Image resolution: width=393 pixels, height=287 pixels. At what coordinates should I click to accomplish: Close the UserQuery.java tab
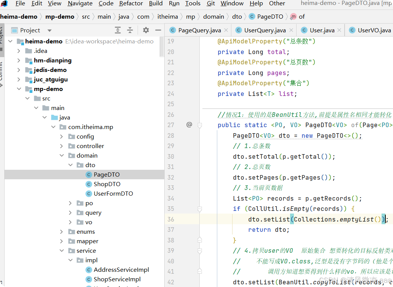[291, 30]
